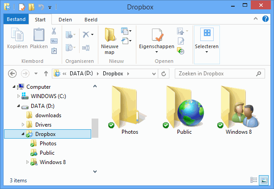Select the Photos folder thumbnail
Image resolution: width=274 pixels, height=189 pixels.
pyautogui.click(x=128, y=110)
